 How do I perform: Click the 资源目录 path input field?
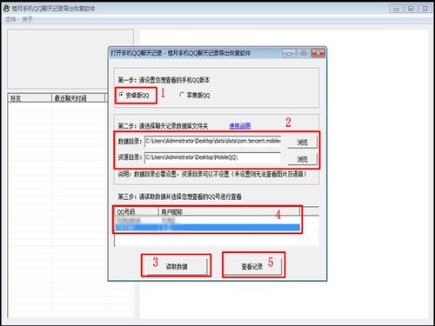click(x=213, y=157)
